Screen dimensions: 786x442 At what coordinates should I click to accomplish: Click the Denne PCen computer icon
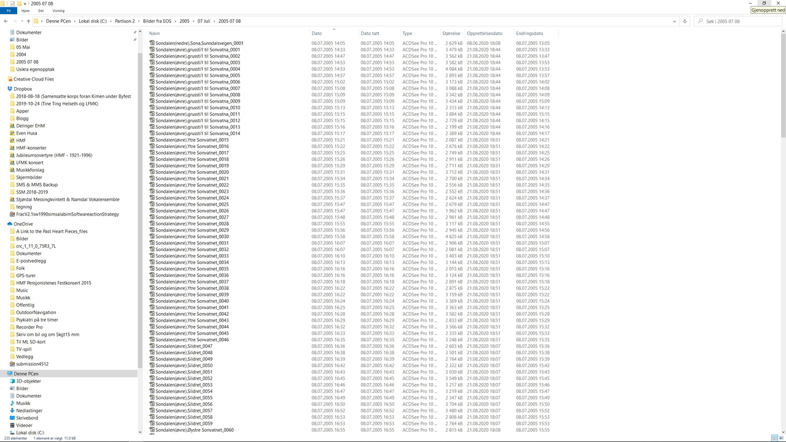tap(10, 374)
